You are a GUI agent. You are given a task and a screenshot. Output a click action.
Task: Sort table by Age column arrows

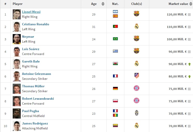(x=103, y=4)
